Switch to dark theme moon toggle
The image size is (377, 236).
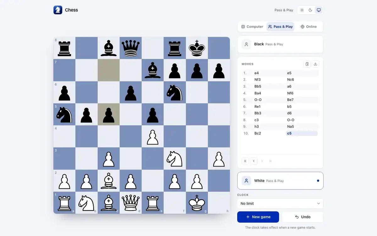click(x=310, y=10)
